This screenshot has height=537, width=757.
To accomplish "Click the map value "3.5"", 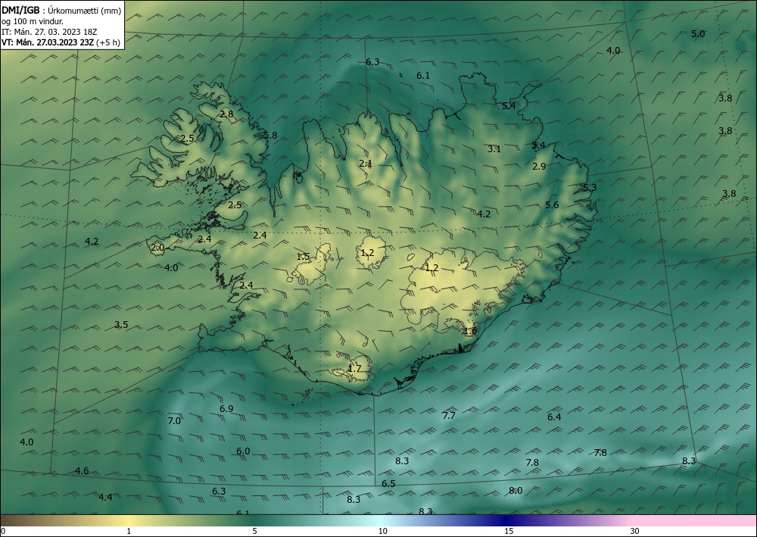I will coord(121,325).
